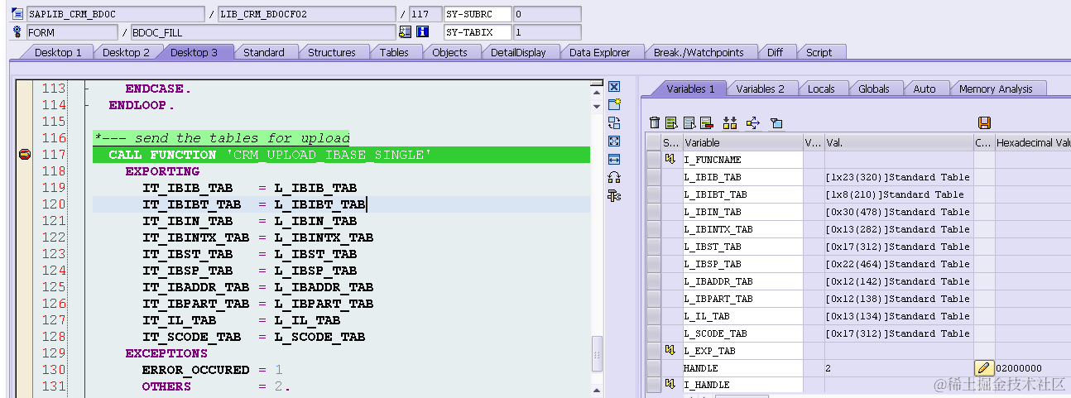Switch to the Globals tab

tap(873, 89)
